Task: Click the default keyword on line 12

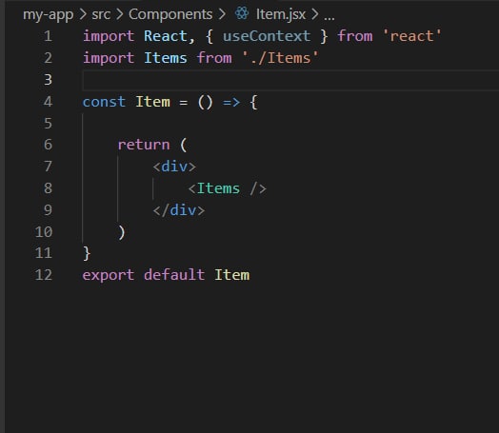Action: pos(174,275)
